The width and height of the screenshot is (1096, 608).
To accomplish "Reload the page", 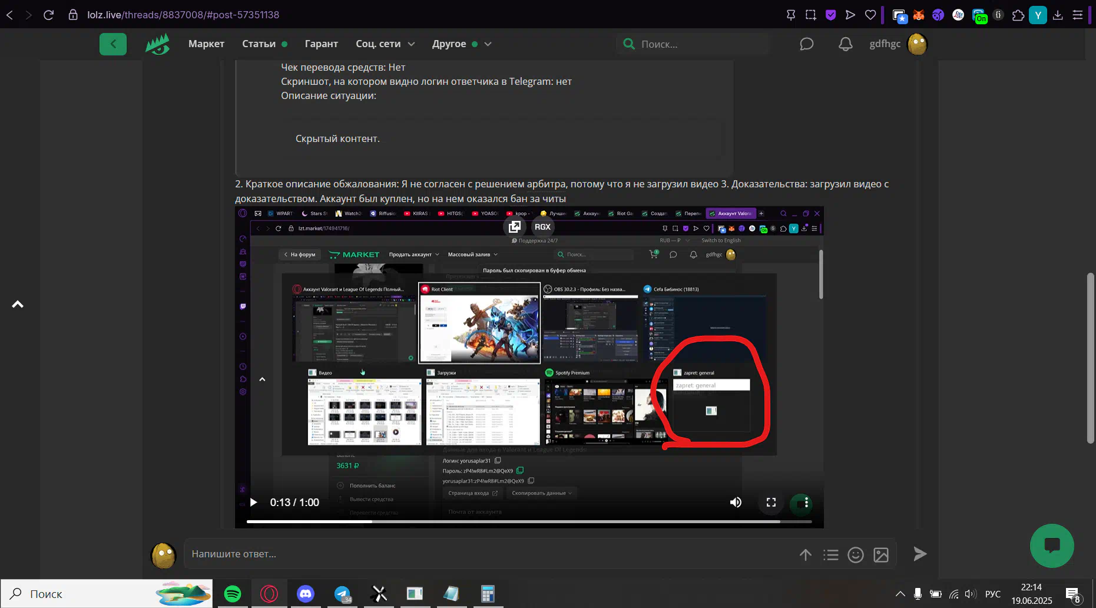I will coord(49,15).
